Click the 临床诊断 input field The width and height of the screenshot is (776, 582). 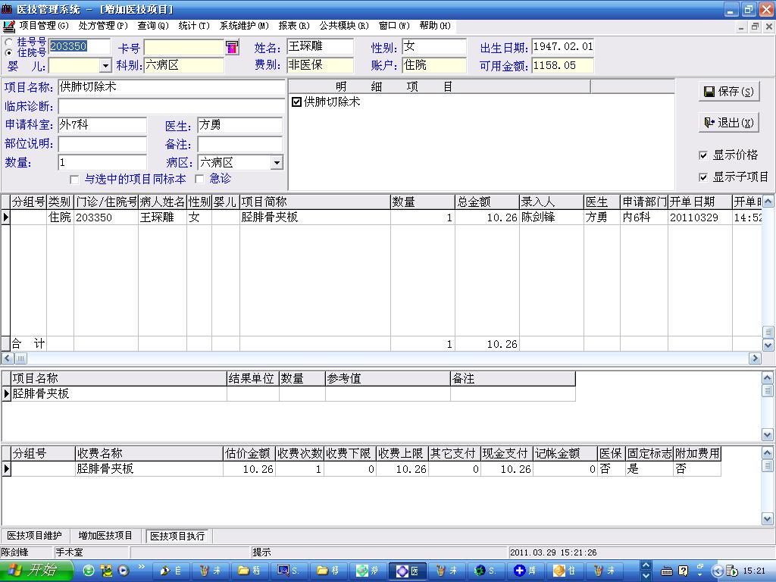tap(171, 106)
